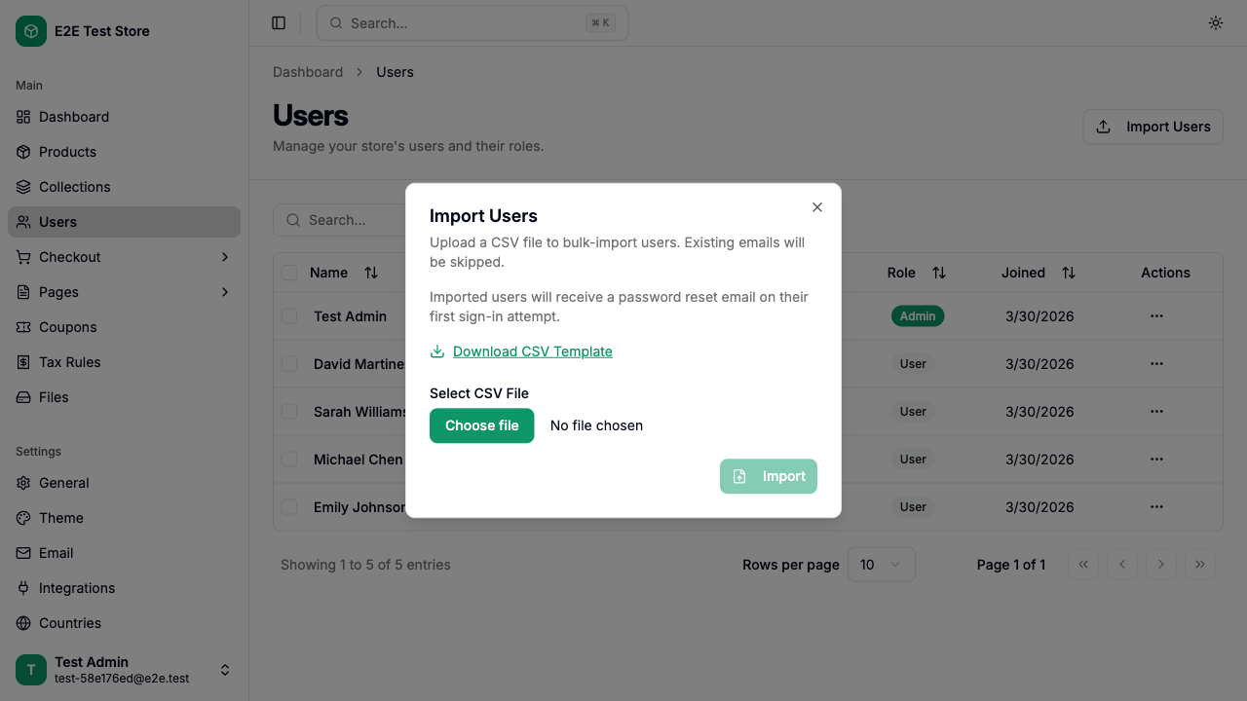Open Integrations in the sidebar
Screen dimensions: 1247x701
[124, 588]
